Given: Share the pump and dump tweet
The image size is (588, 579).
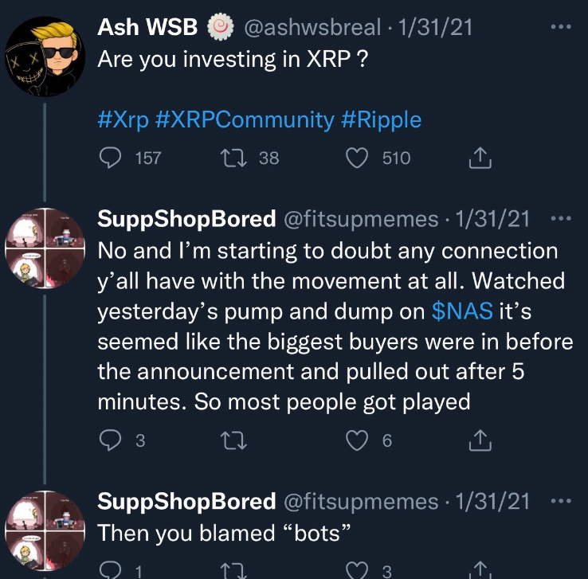Looking at the screenshot, I should click(480, 440).
